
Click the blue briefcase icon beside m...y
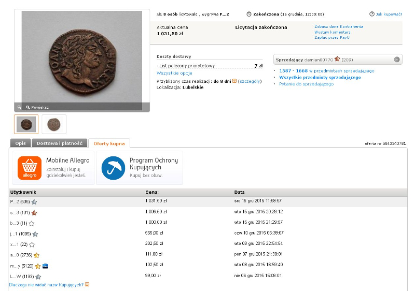[45, 266]
